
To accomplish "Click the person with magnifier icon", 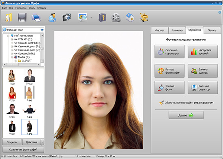I will pyautogui.click(x=52, y=17).
